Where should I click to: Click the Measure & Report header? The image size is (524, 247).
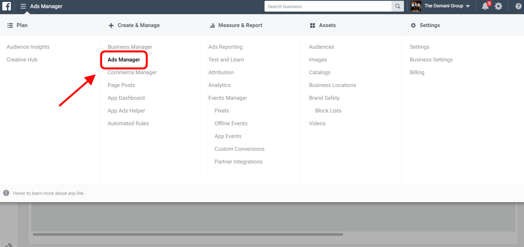[x=236, y=25]
